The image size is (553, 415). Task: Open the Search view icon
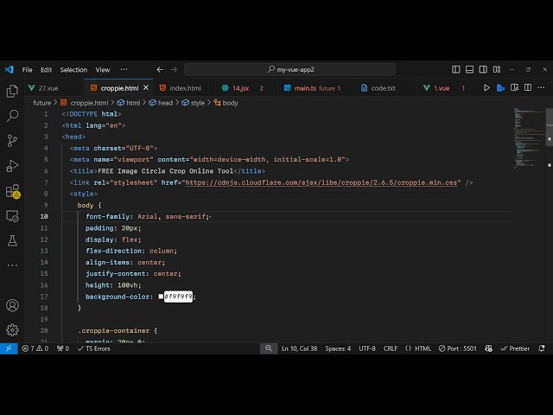12,116
